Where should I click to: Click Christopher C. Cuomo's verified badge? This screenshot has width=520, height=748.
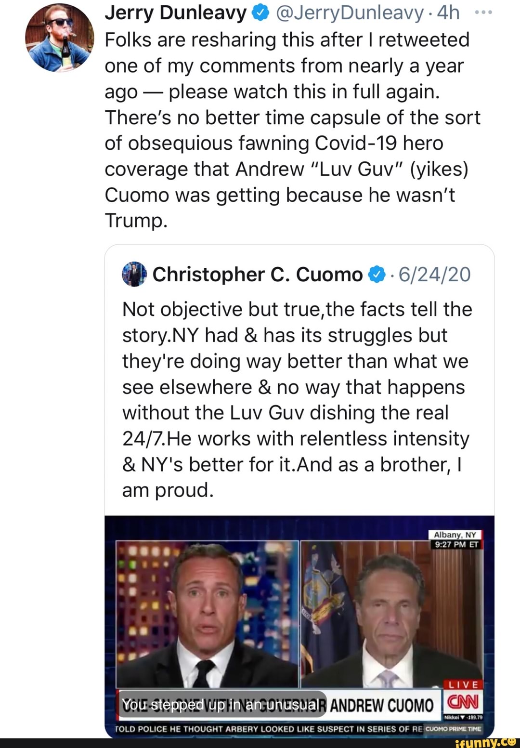[x=377, y=274]
